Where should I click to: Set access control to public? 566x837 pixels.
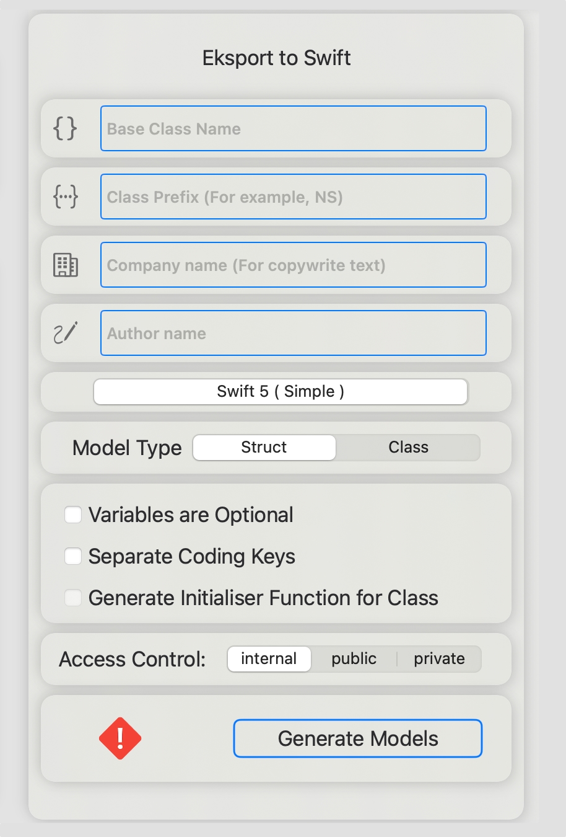(354, 659)
